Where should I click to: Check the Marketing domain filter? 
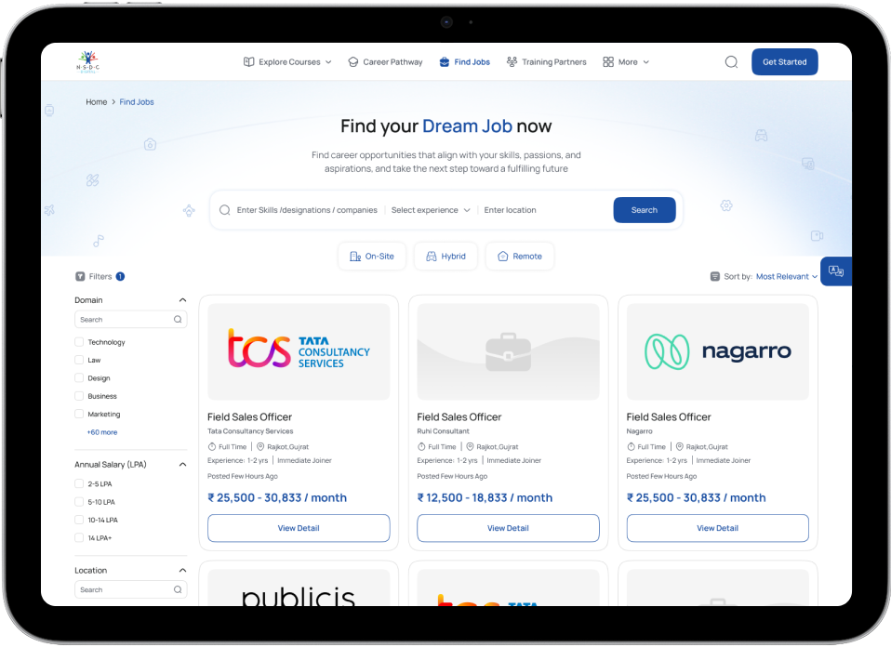(79, 415)
